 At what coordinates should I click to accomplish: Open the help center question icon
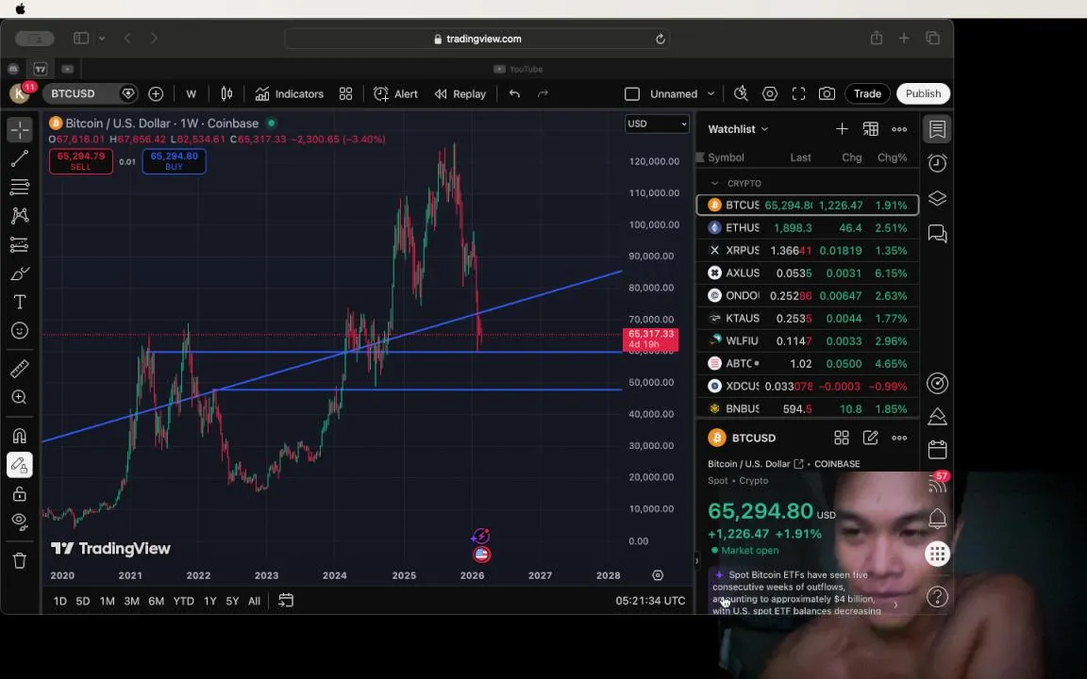[x=937, y=597]
